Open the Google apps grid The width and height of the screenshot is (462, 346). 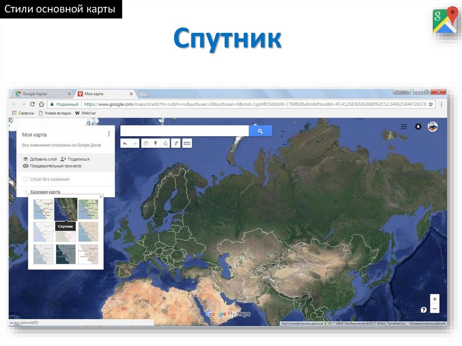[x=404, y=127]
